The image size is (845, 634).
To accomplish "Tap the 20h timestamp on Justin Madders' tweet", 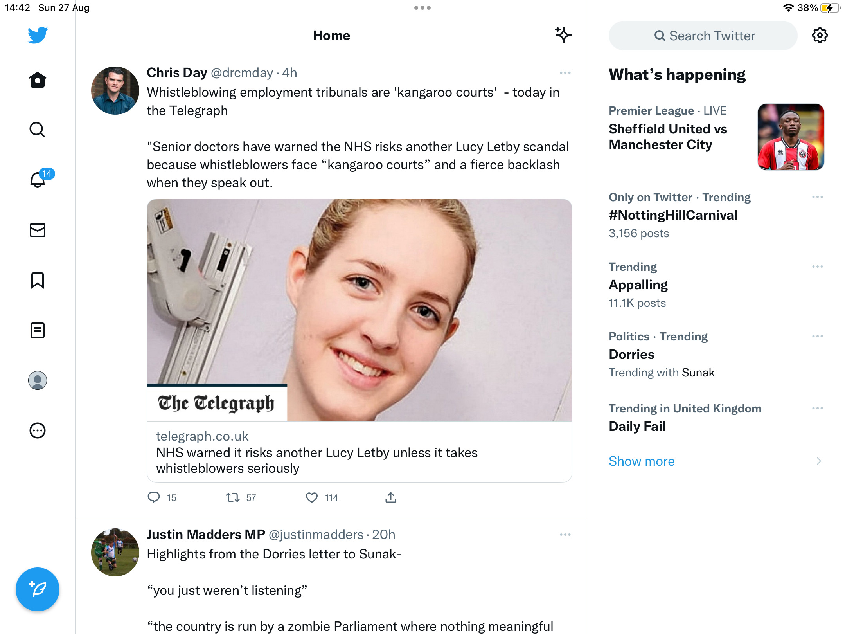I will 383,535.
